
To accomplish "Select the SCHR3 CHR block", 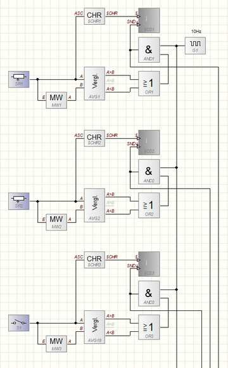I will pyautogui.click(x=94, y=260).
